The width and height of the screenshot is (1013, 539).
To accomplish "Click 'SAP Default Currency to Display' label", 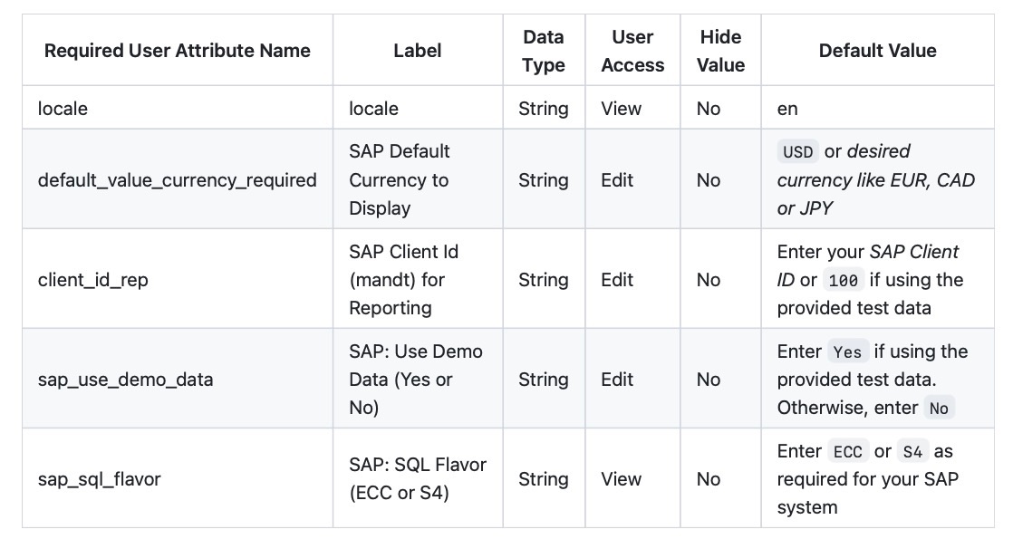I will click(400, 179).
